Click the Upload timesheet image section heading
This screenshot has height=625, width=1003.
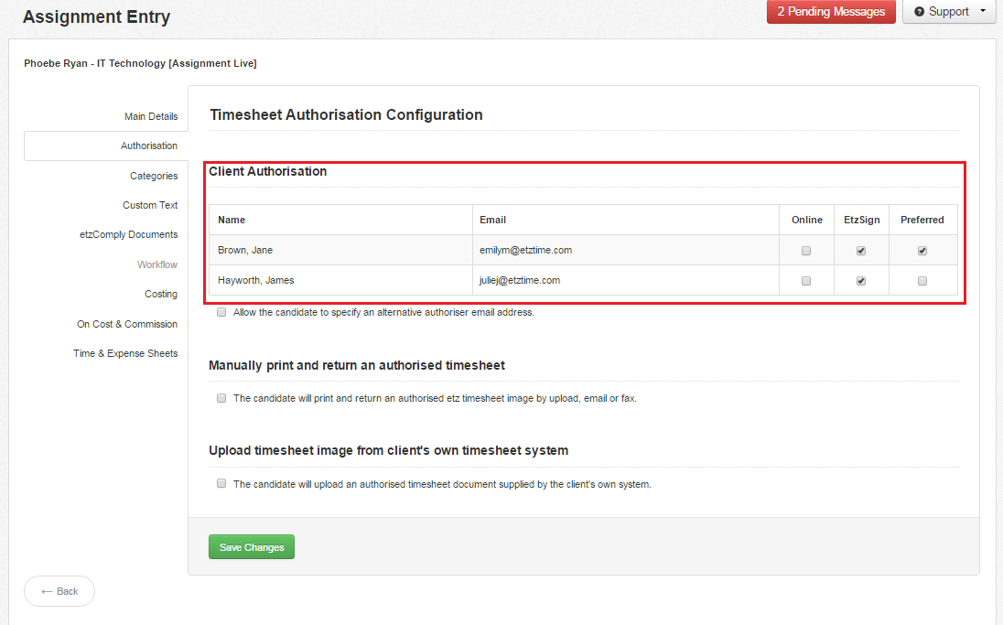pos(388,450)
